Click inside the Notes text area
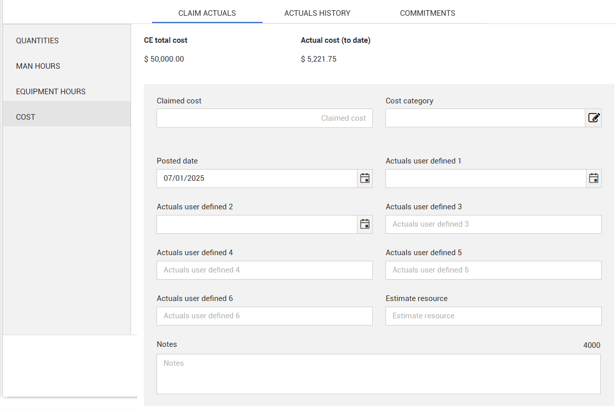616x409 pixels. 378,374
